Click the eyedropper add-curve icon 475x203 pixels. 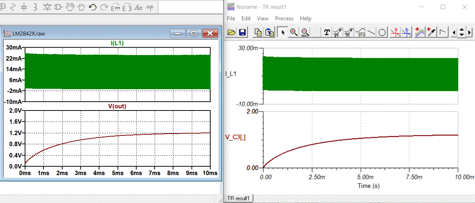point(431,32)
